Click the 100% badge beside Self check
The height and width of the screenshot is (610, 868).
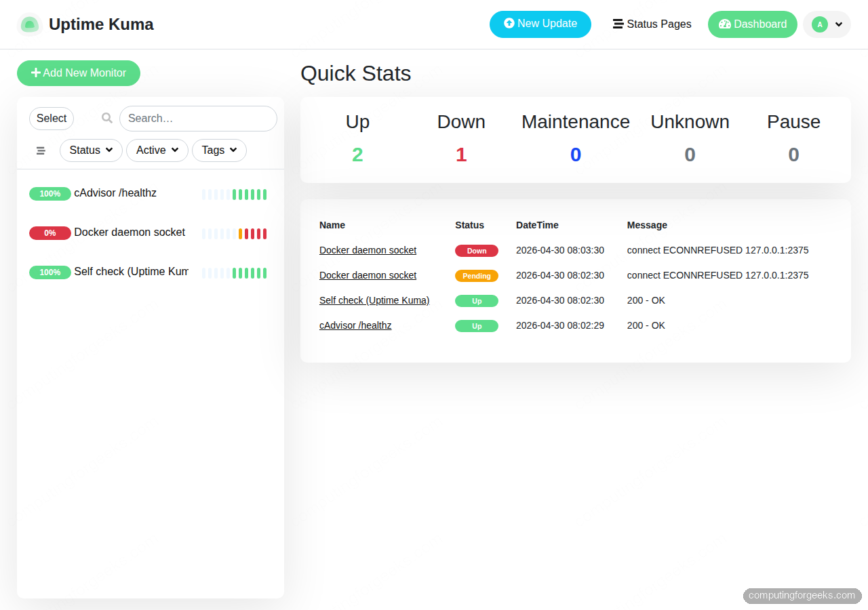tap(50, 272)
